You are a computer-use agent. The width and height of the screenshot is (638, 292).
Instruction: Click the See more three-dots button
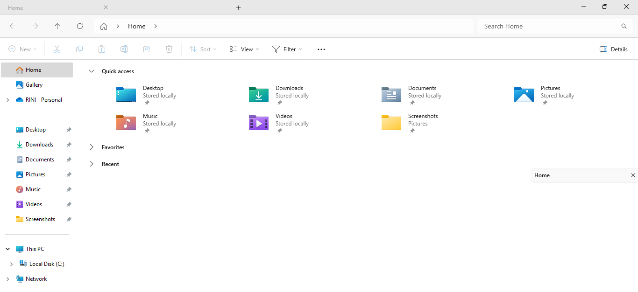click(x=321, y=49)
